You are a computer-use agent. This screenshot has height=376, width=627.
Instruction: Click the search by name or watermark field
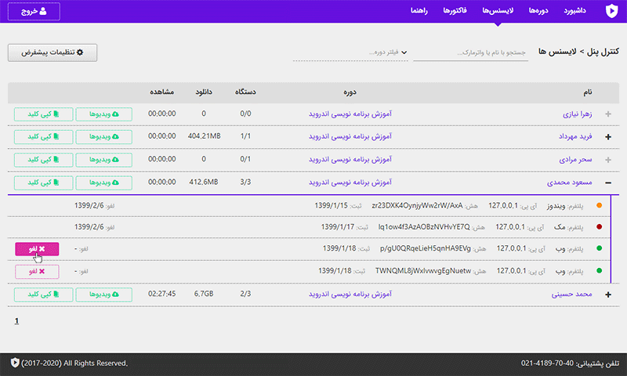coord(471,52)
